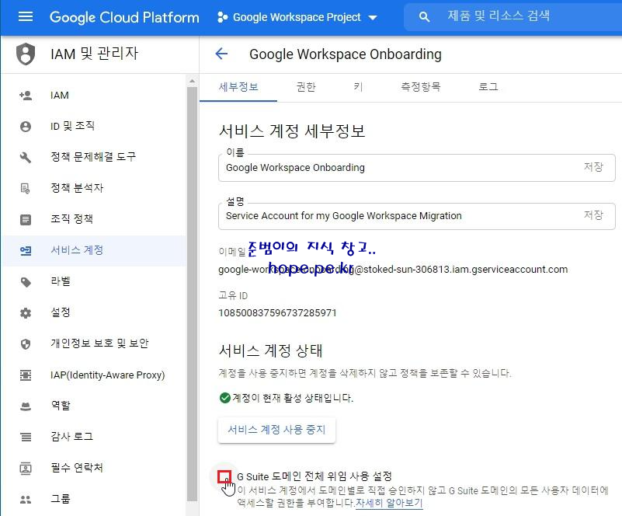The width and height of the screenshot is (622, 516).
Task: Click the IAM shield logo icon
Action: 26,54
